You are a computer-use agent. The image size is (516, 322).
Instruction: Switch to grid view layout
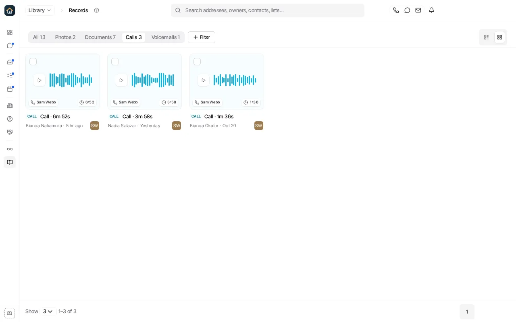[x=499, y=37]
